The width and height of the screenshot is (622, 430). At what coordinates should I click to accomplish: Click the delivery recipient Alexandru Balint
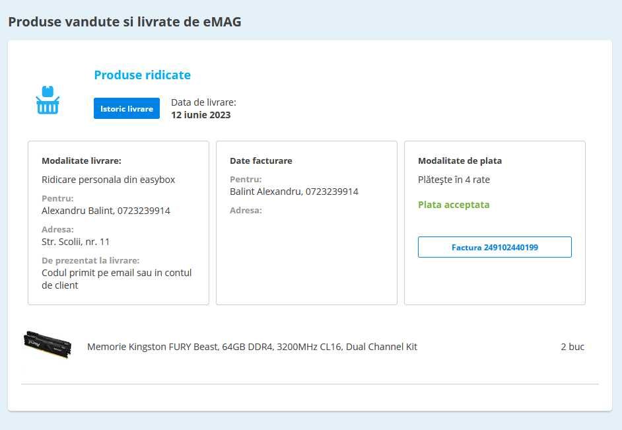point(77,211)
